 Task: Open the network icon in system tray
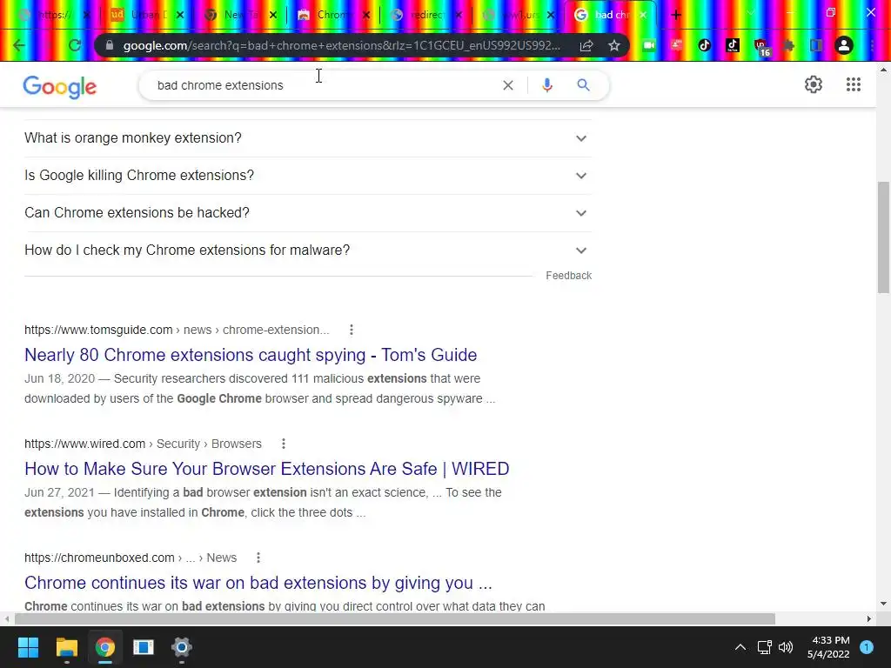[764, 647]
